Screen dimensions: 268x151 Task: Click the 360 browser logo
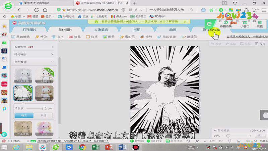click(x=8, y=6)
